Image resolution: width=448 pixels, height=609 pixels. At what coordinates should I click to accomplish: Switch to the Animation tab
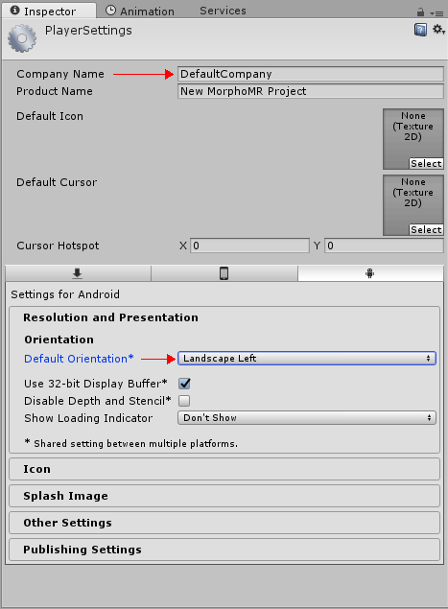click(140, 12)
